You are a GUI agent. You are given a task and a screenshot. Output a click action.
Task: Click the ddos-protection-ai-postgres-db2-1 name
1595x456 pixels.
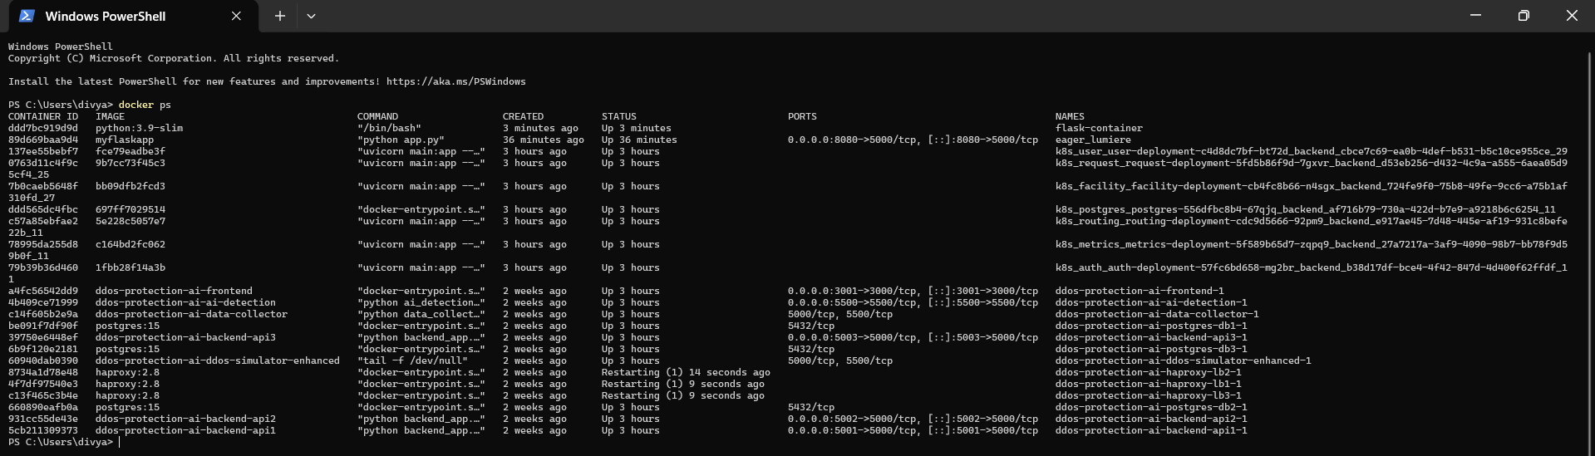1151,407
